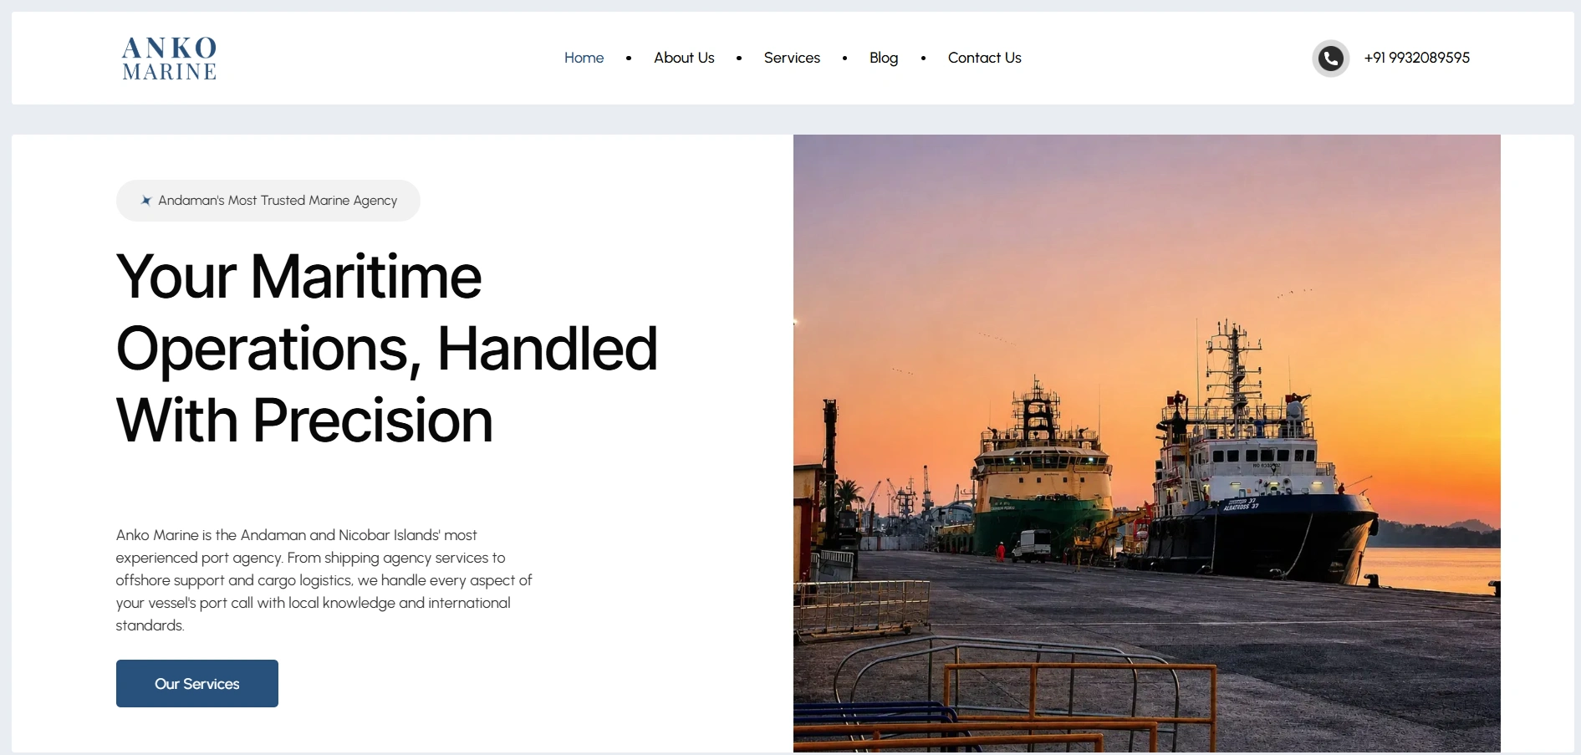Screen dimensions: 1581x755
Task: Click the dot separator after Home
Action: 629,59
